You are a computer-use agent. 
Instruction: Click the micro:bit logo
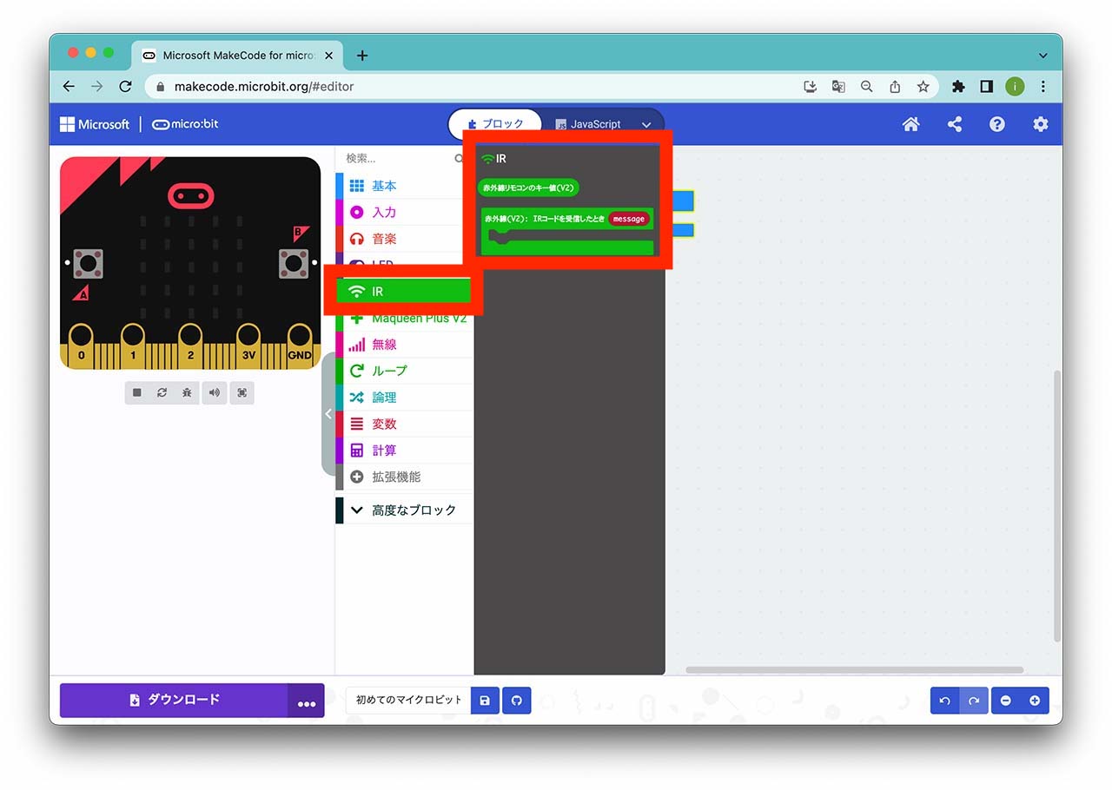[x=185, y=124]
